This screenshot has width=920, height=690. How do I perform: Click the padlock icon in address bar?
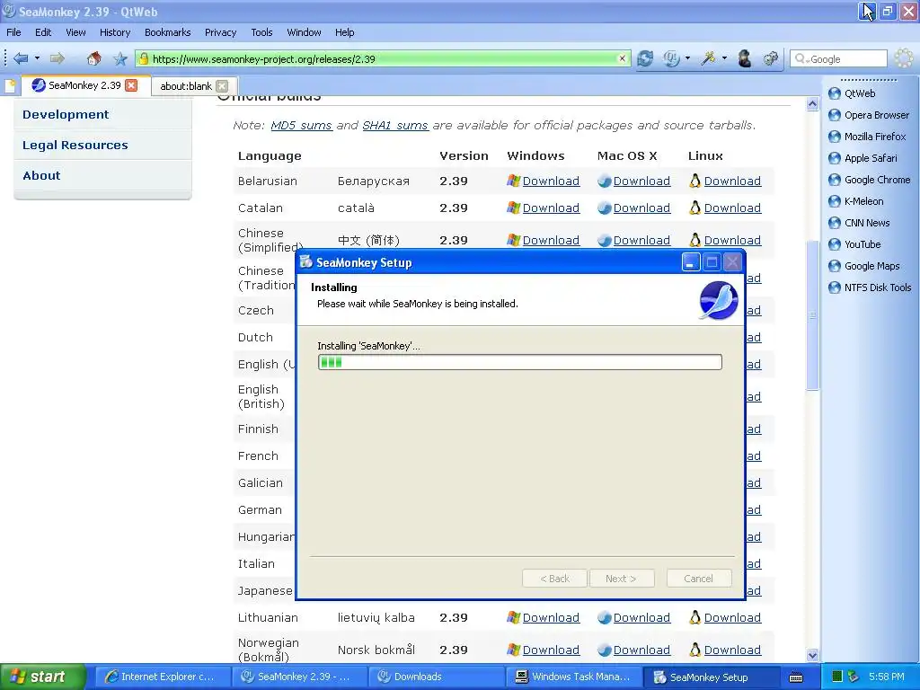tap(144, 58)
